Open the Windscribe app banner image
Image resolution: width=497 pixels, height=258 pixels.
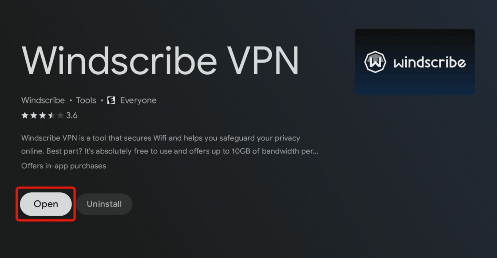415,62
